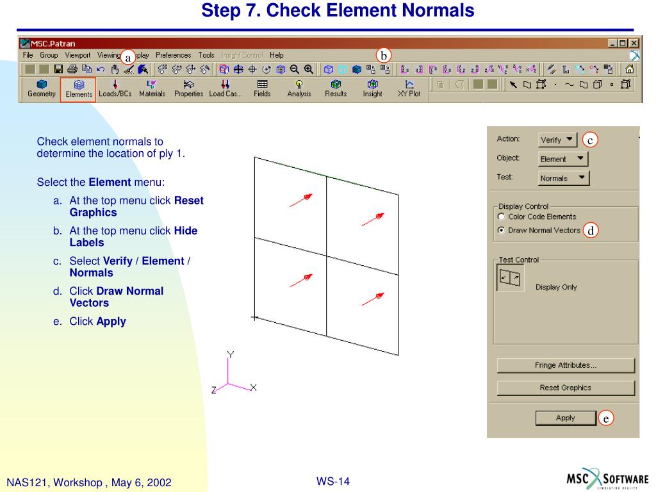Open the Group menu
The width and height of the screenshot is (656, 492).
click(49, 55)
